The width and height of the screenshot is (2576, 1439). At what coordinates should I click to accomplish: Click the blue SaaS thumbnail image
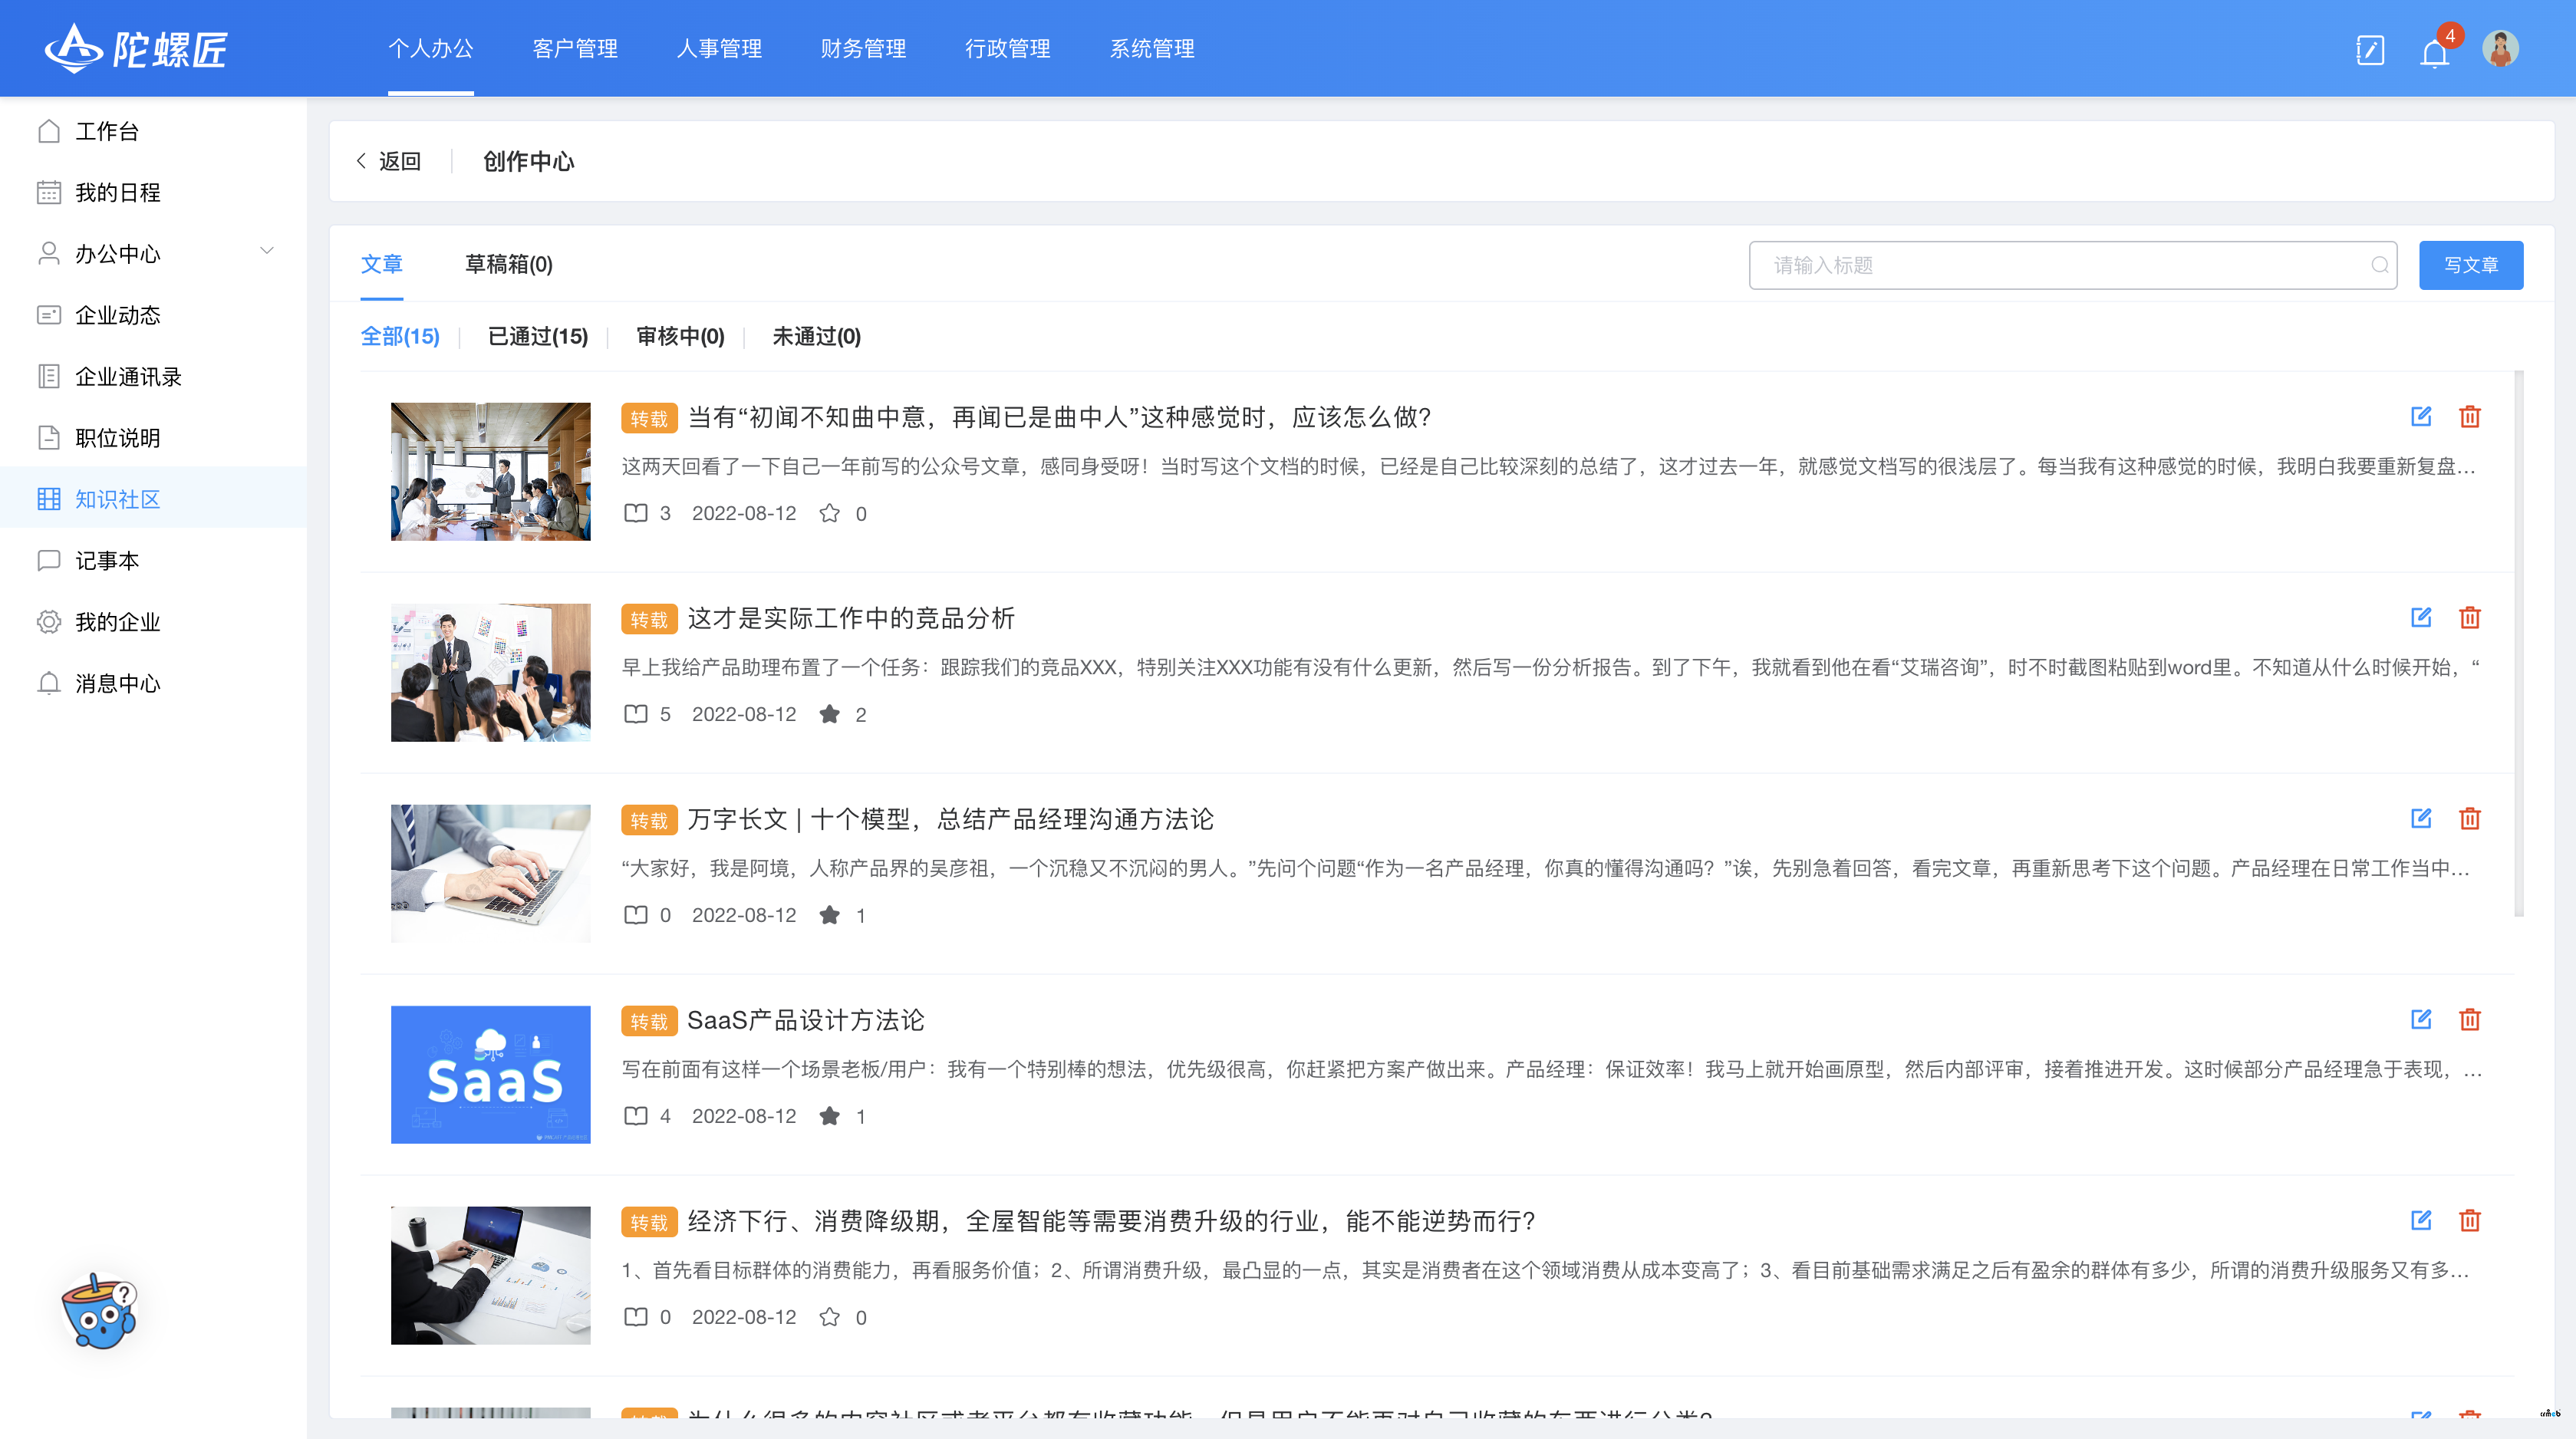[x=490, y=1074]
